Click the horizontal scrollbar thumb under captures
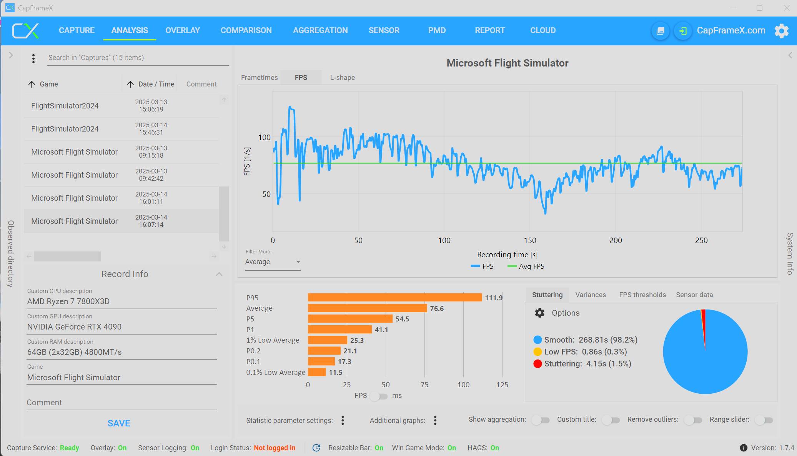The image size is (797, 456). 67,256
